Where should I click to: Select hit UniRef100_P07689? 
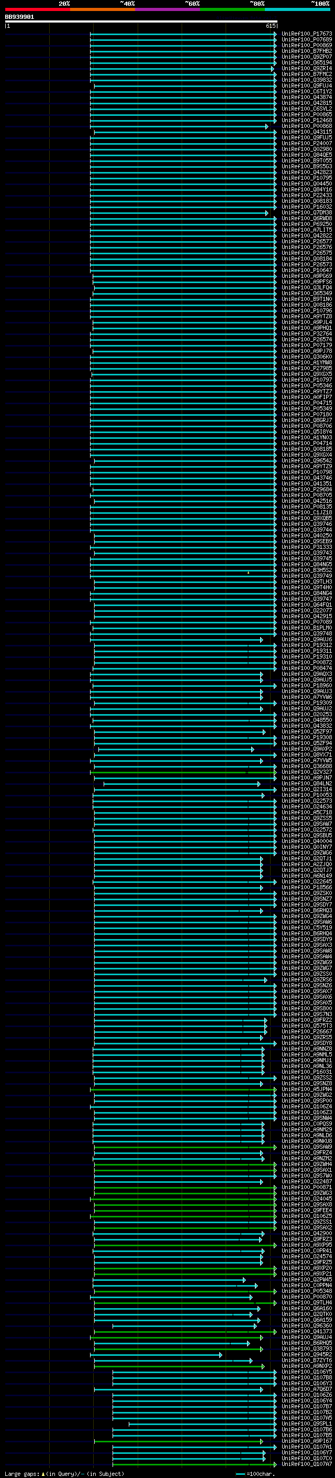click(306, 40)
